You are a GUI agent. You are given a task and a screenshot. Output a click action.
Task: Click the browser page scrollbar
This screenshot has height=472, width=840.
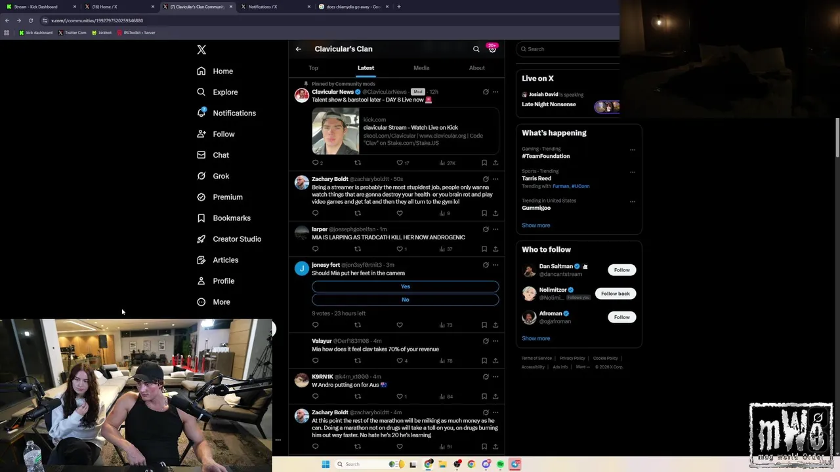coord(837,138)
